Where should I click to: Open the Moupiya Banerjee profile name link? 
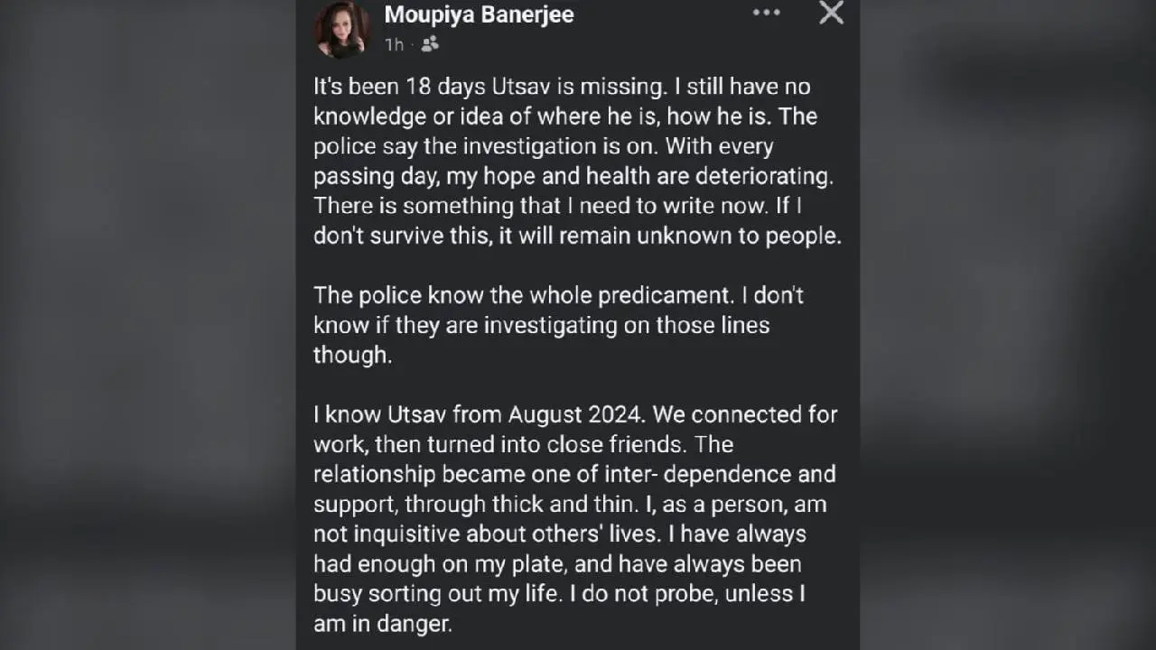tap(479, 14)
